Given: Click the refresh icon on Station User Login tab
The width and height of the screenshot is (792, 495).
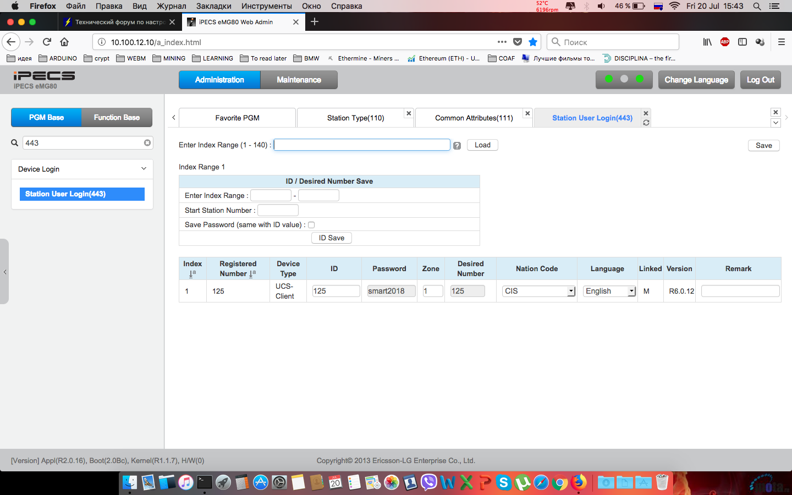Looking at the screenshot, I should coord(646,123).
